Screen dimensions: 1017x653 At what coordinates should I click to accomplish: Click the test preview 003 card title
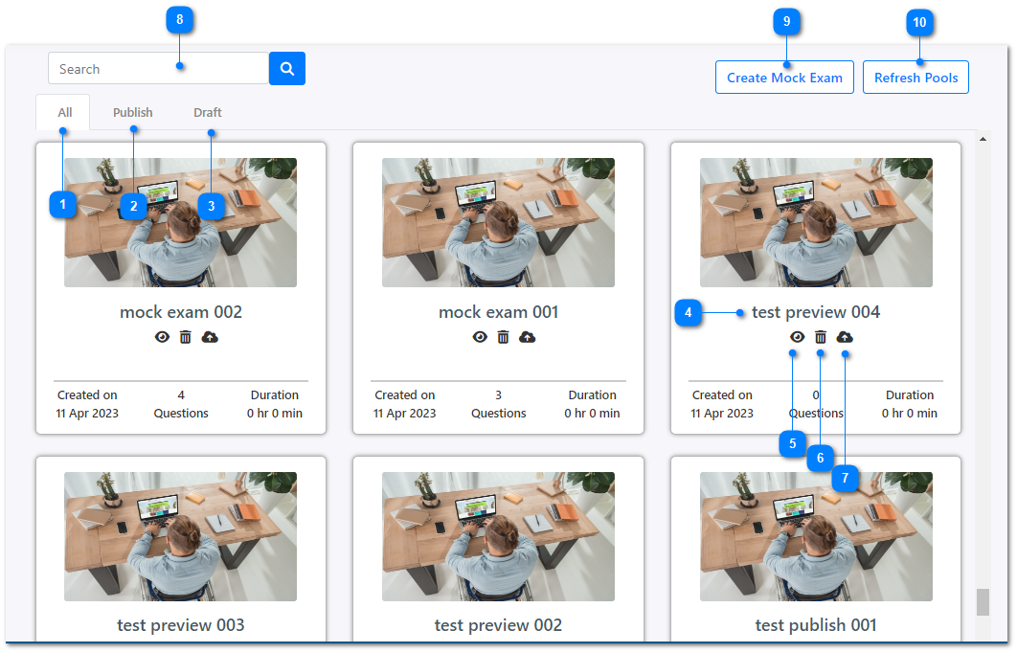pyautogui.click(x=181, y=625)
